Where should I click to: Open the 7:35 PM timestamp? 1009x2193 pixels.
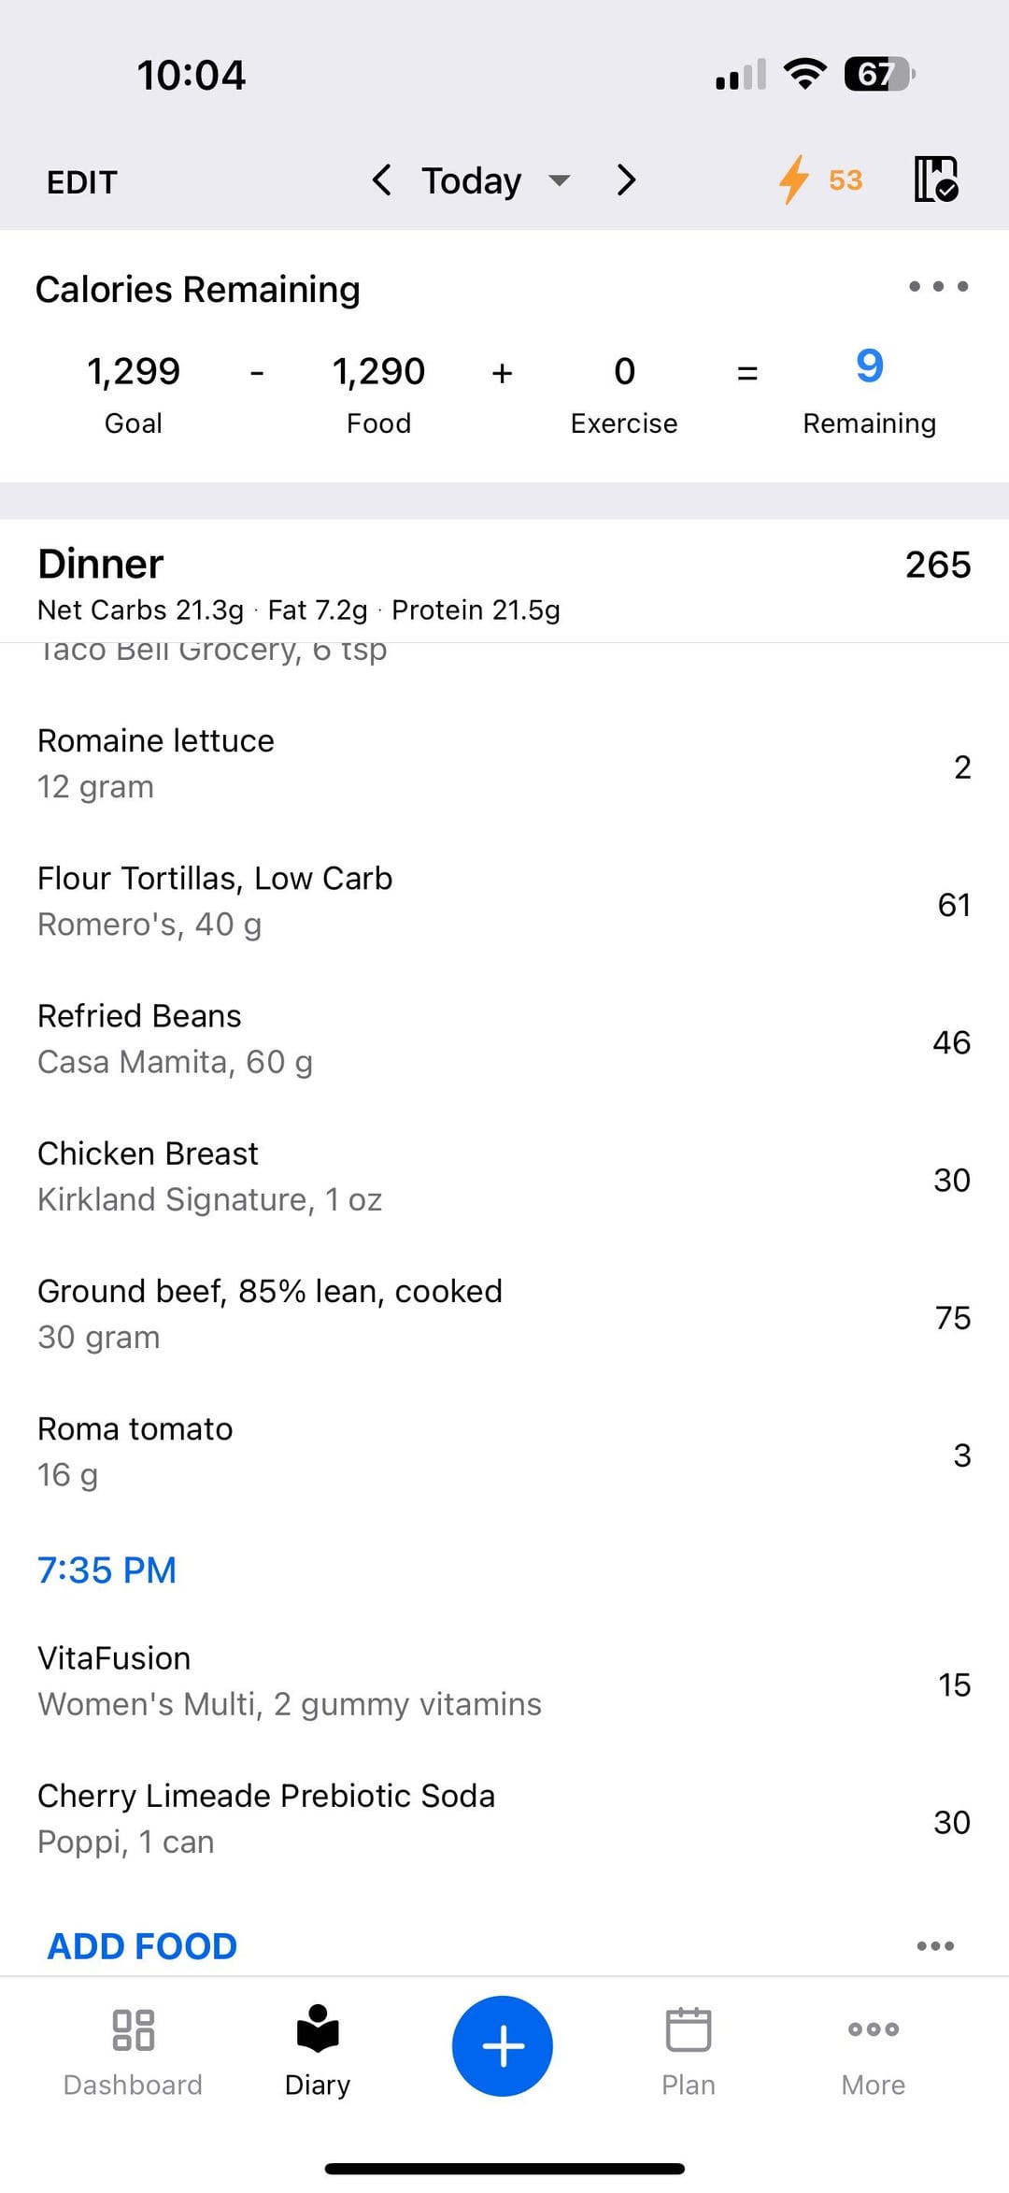click(x=107, y=1570)
